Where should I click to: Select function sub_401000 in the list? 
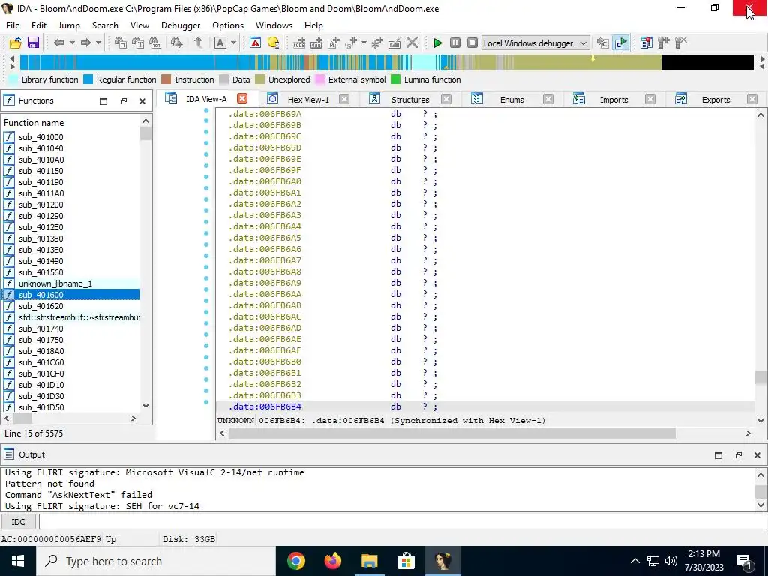(x=71, y=137)
